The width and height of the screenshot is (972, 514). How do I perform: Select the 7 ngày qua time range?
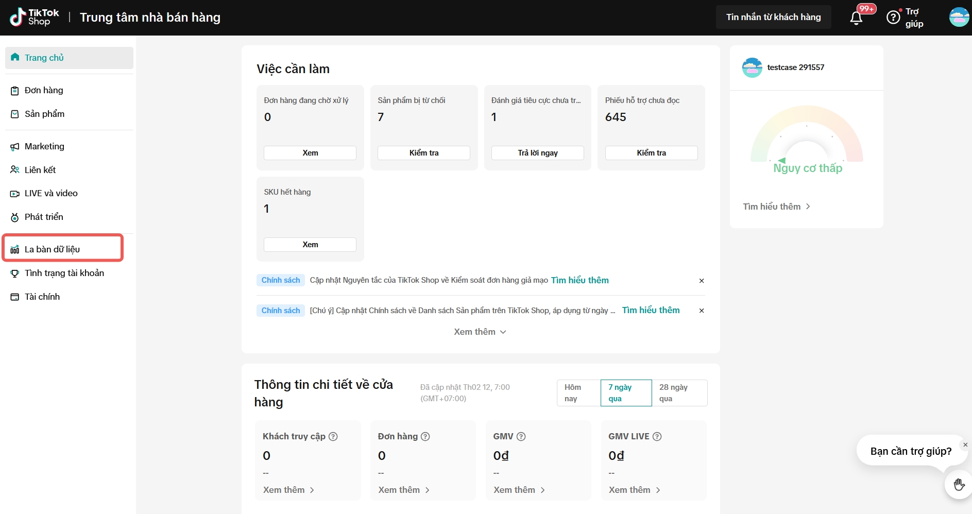[626, 393]
